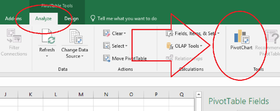
Task: Click the PivotChart label
Action: [241, 47]
